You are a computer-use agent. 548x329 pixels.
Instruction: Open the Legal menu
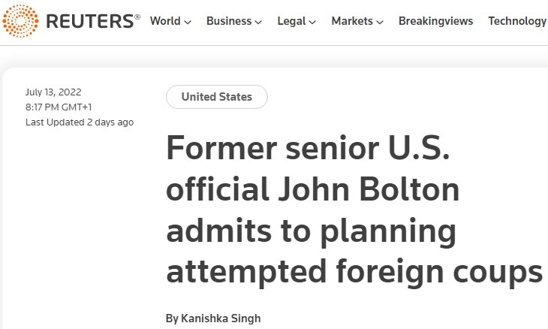(x=291, y=21)
